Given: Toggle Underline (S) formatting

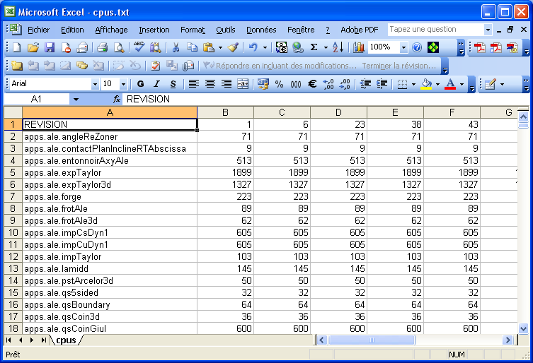Looking at the screenshot, I should [x=173, y=84].
